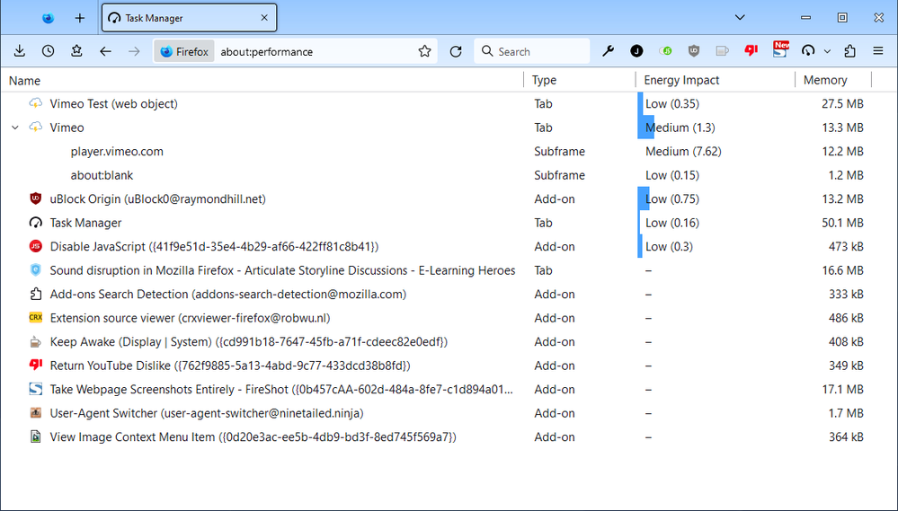Open the list all tabs chevron
898x511 pixels.
tap(740, 18)
